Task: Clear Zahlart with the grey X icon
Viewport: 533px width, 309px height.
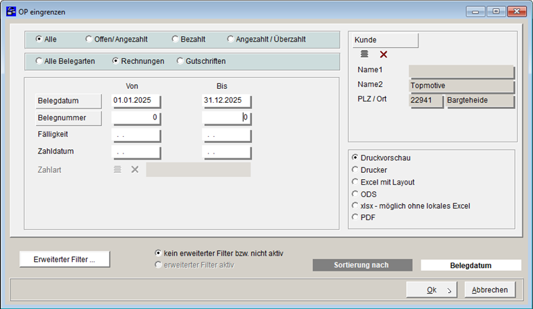Action: 135,169
